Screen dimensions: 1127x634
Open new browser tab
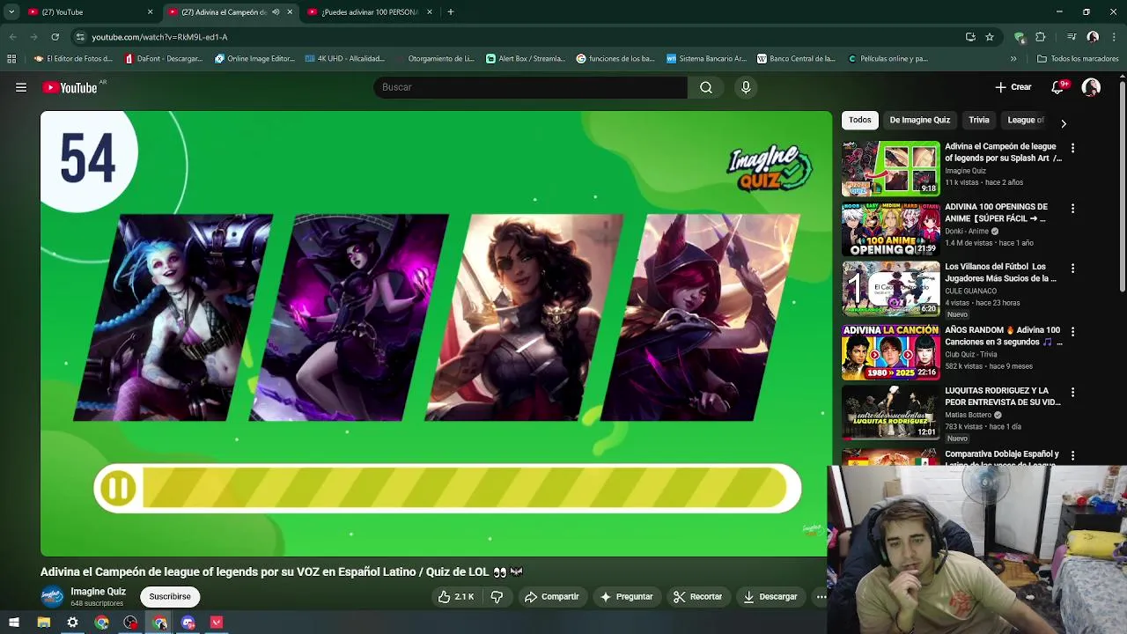[450, 12]
